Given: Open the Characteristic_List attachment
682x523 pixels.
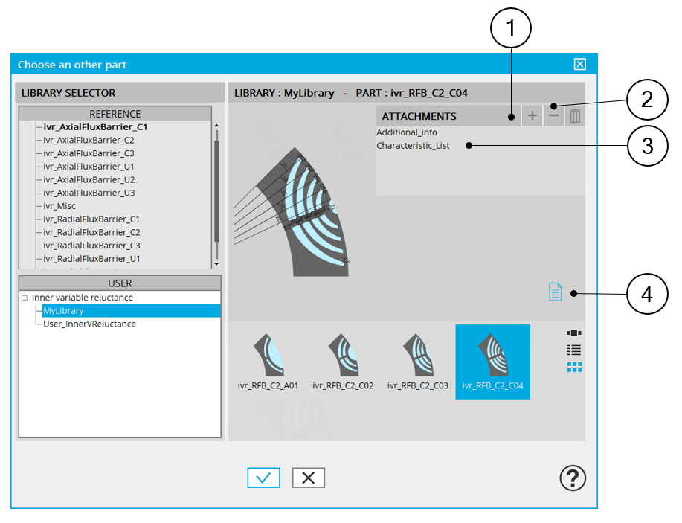Looking at the screenshot, I should (413, 146).
